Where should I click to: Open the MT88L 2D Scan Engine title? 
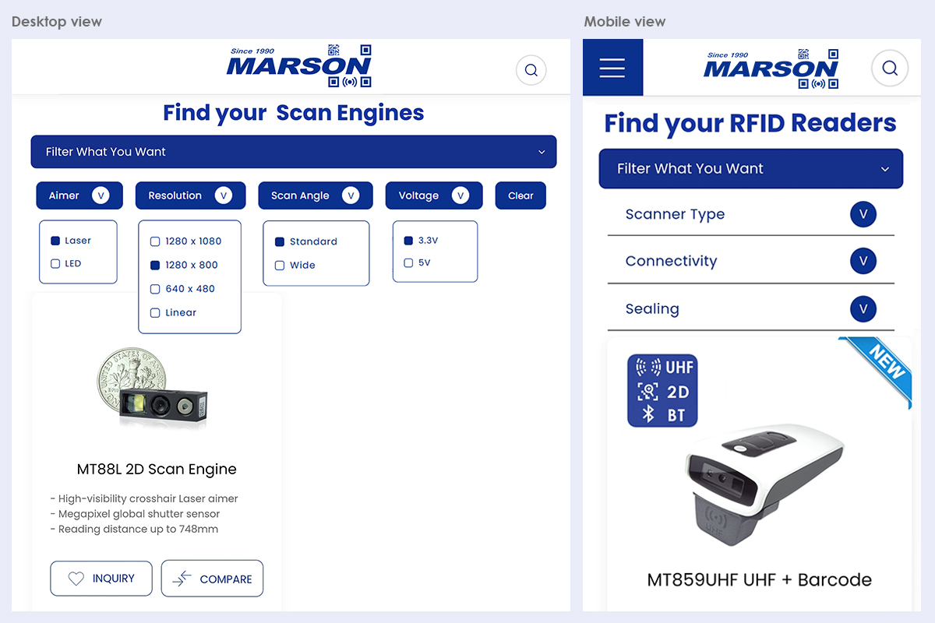point(157,469)
